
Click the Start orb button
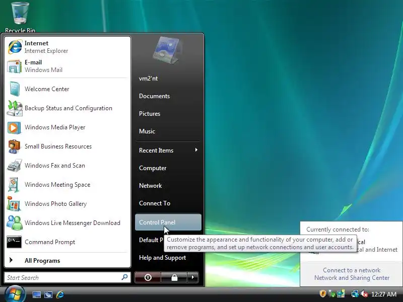(x=15, y=294)
